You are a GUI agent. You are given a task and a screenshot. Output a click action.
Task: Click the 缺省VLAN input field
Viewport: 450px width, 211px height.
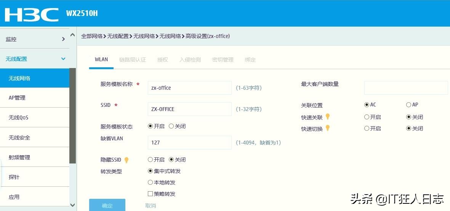(189, 142)
